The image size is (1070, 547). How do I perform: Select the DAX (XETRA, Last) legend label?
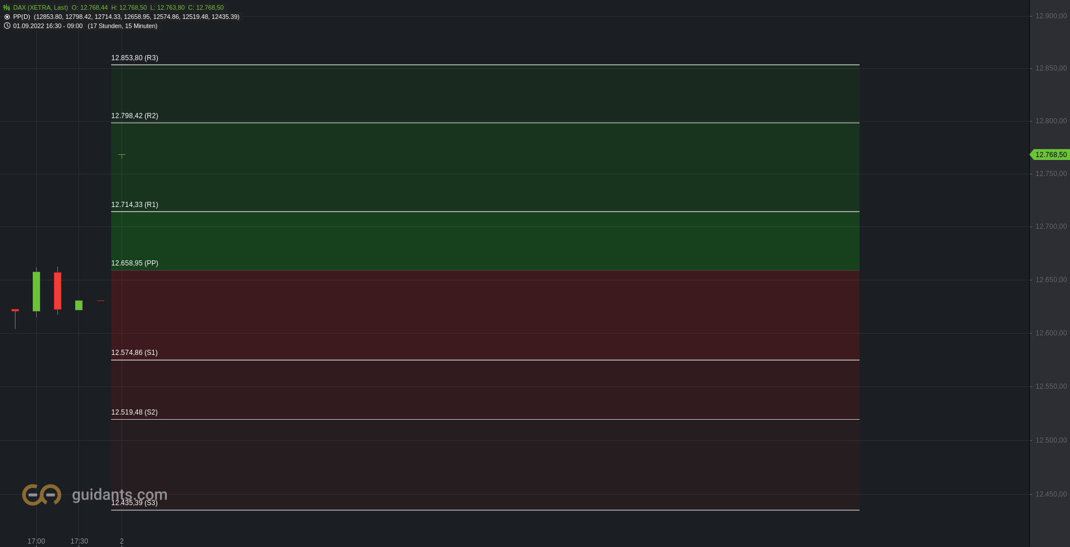[41, 7]
